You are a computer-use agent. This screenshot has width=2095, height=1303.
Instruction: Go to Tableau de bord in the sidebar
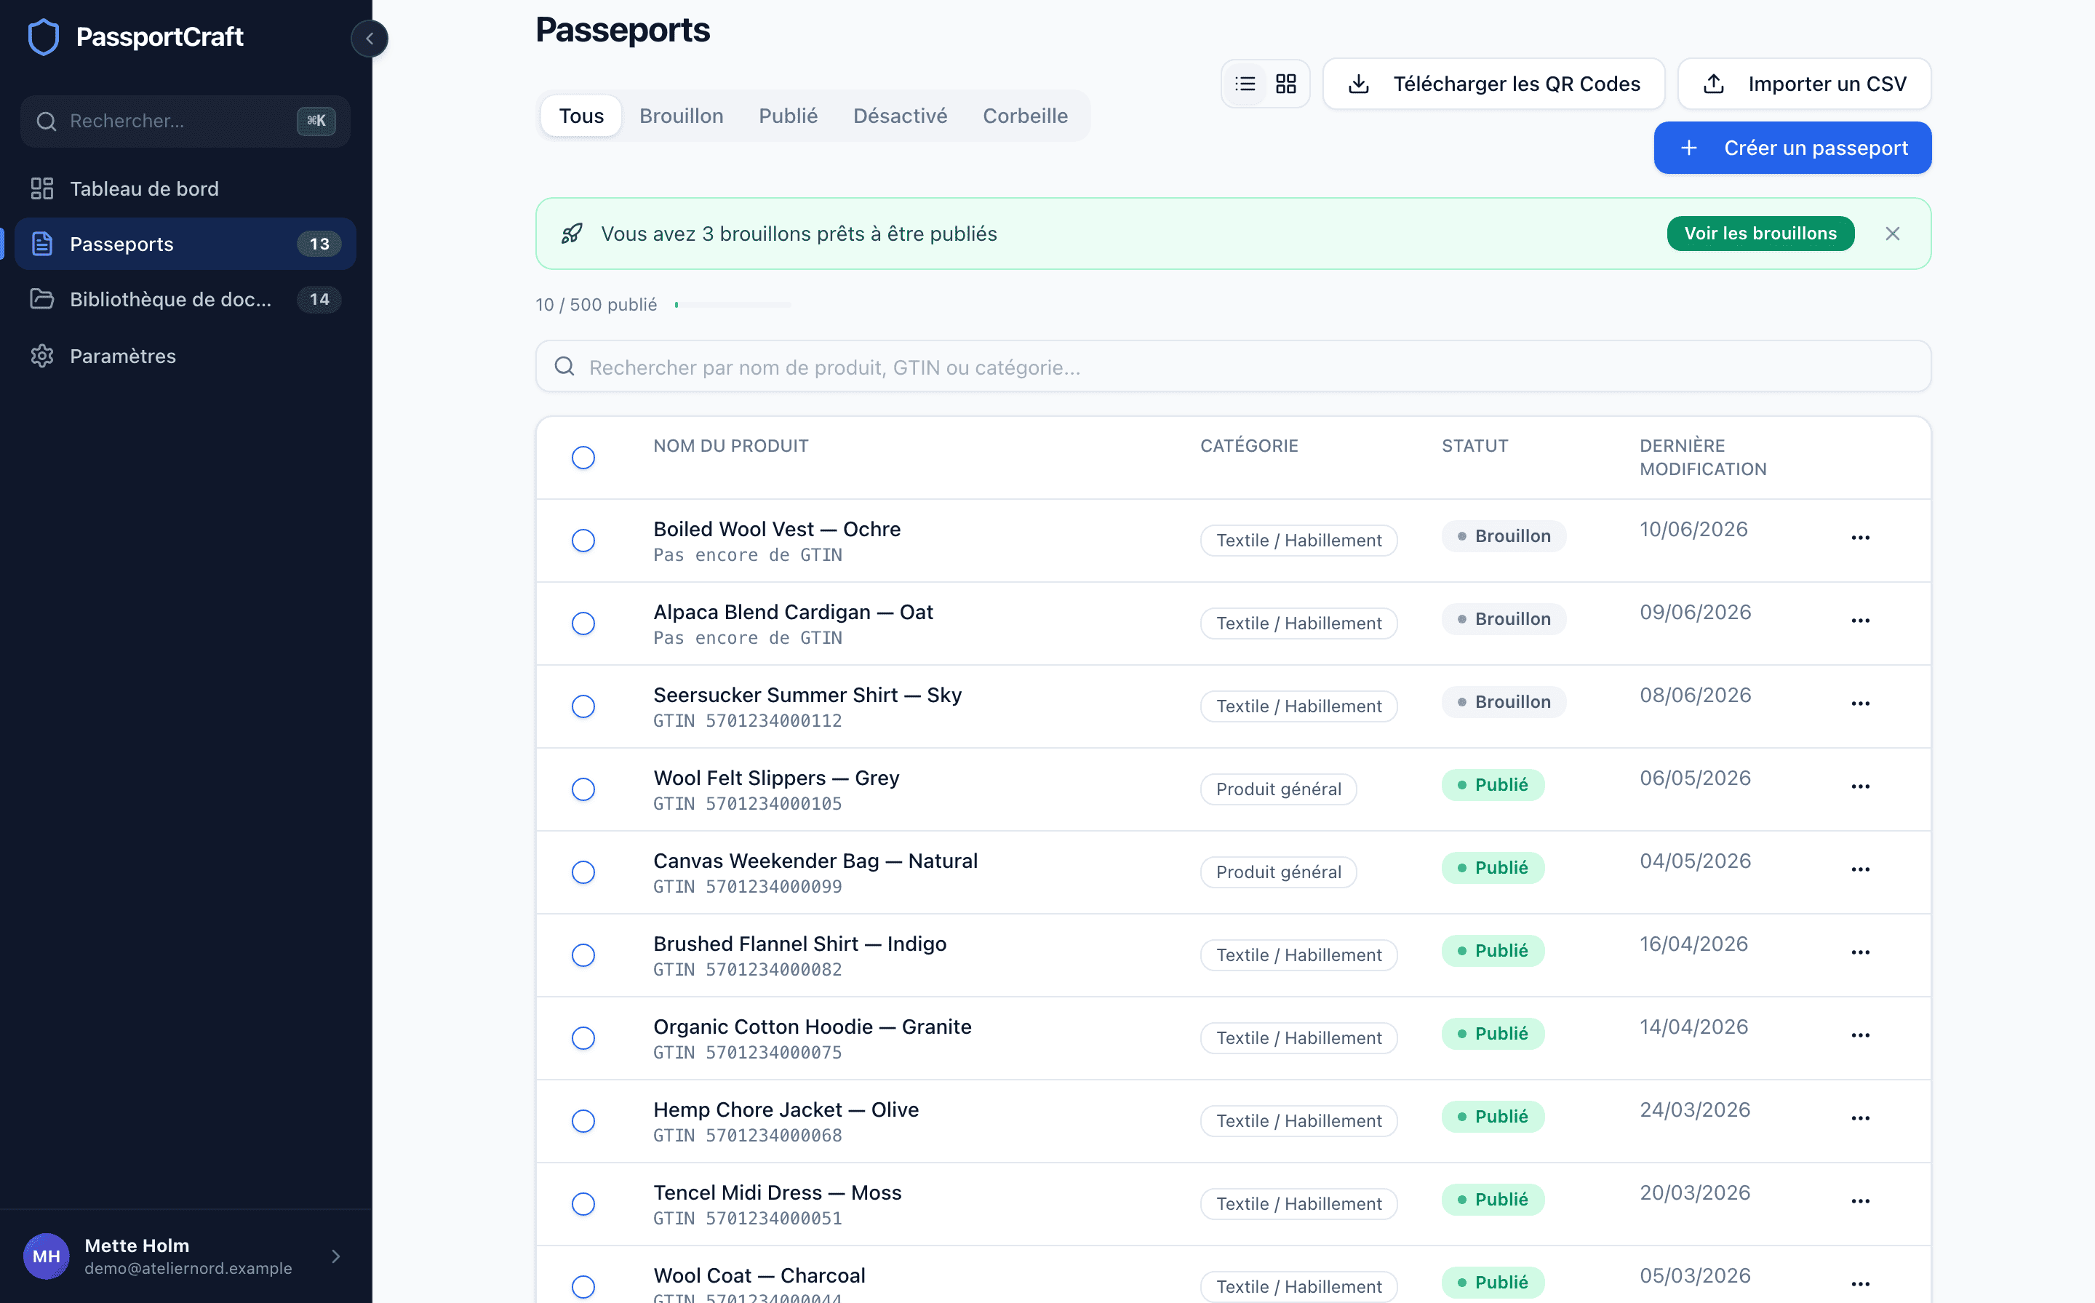(x=185, y=188)
